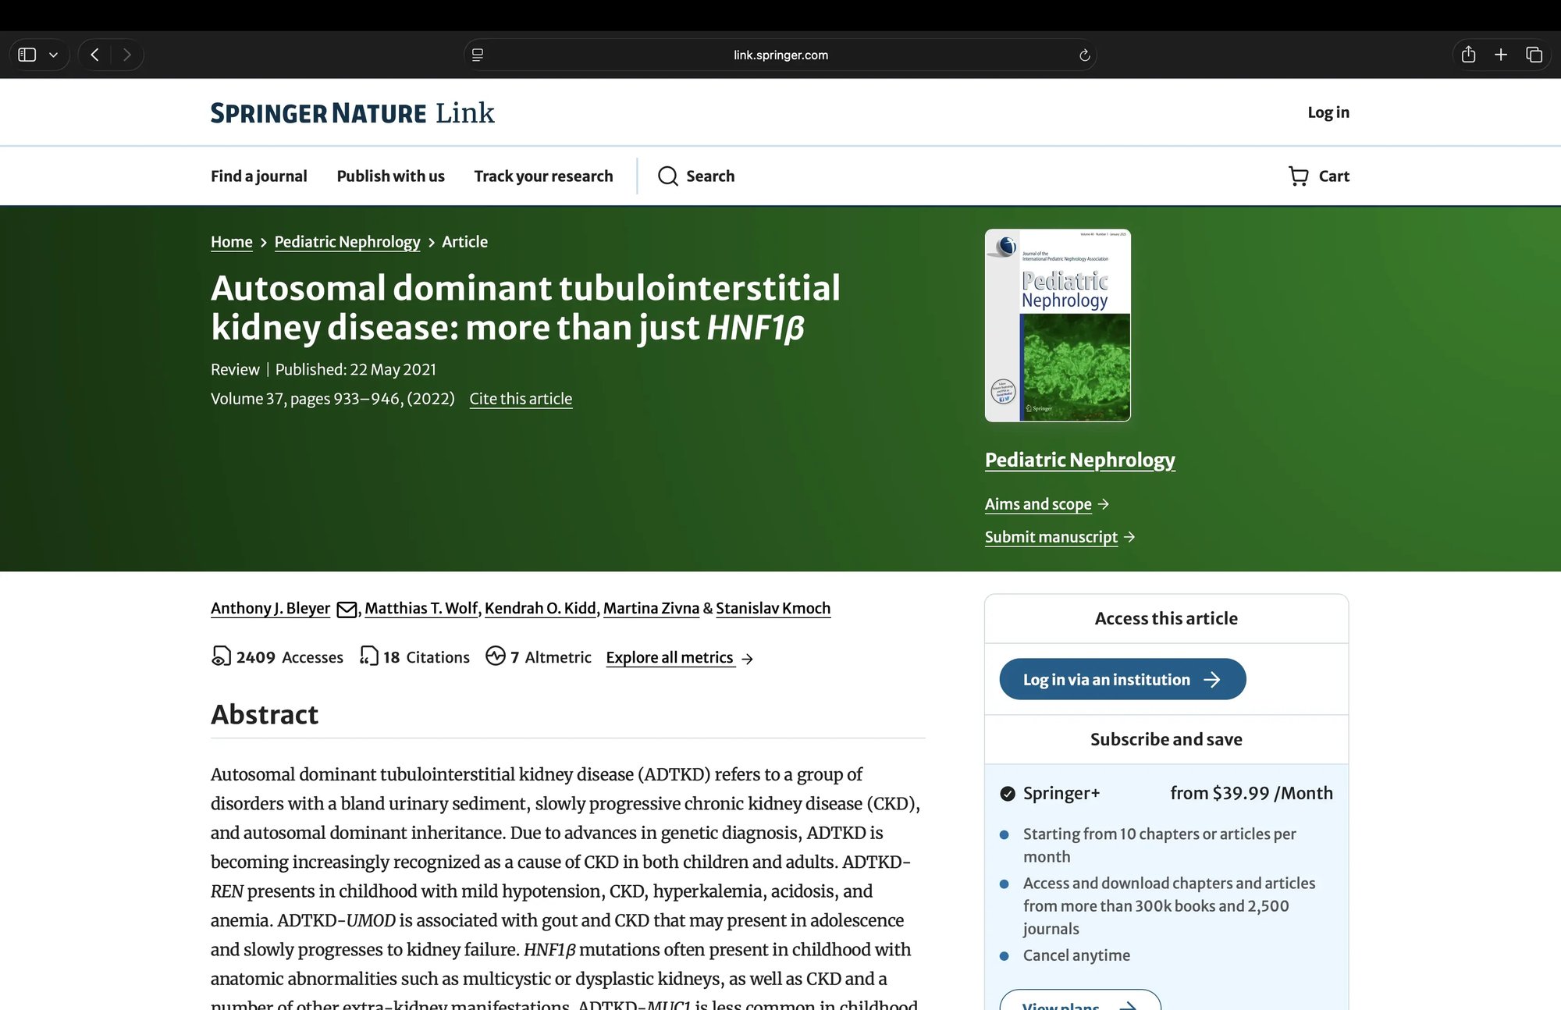Open the Springer Nature Link logo homepage

pyautogui.click(x=352, y=113)
